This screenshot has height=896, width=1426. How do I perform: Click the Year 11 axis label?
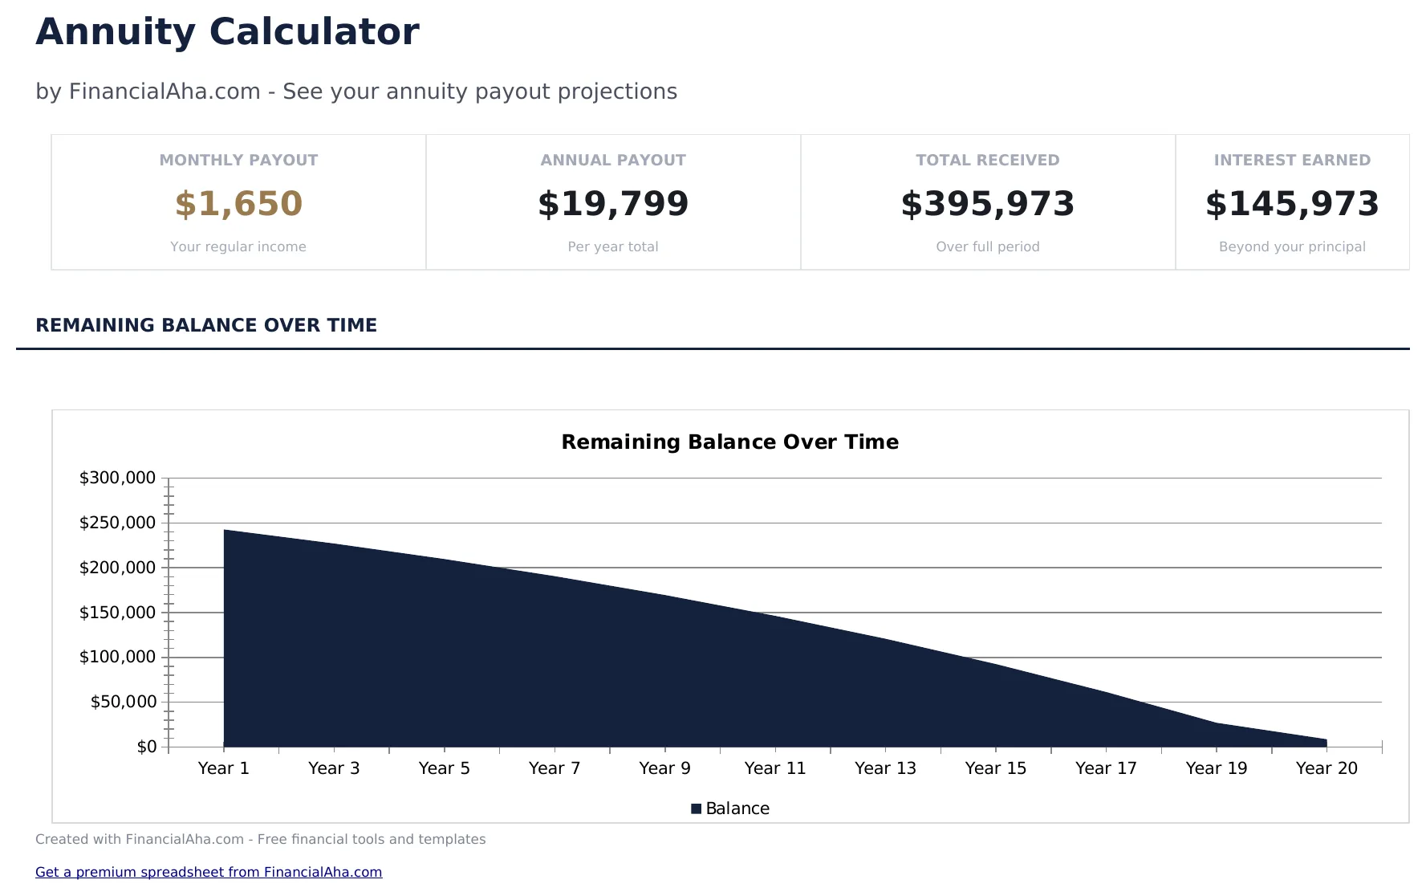coord(774,768)
